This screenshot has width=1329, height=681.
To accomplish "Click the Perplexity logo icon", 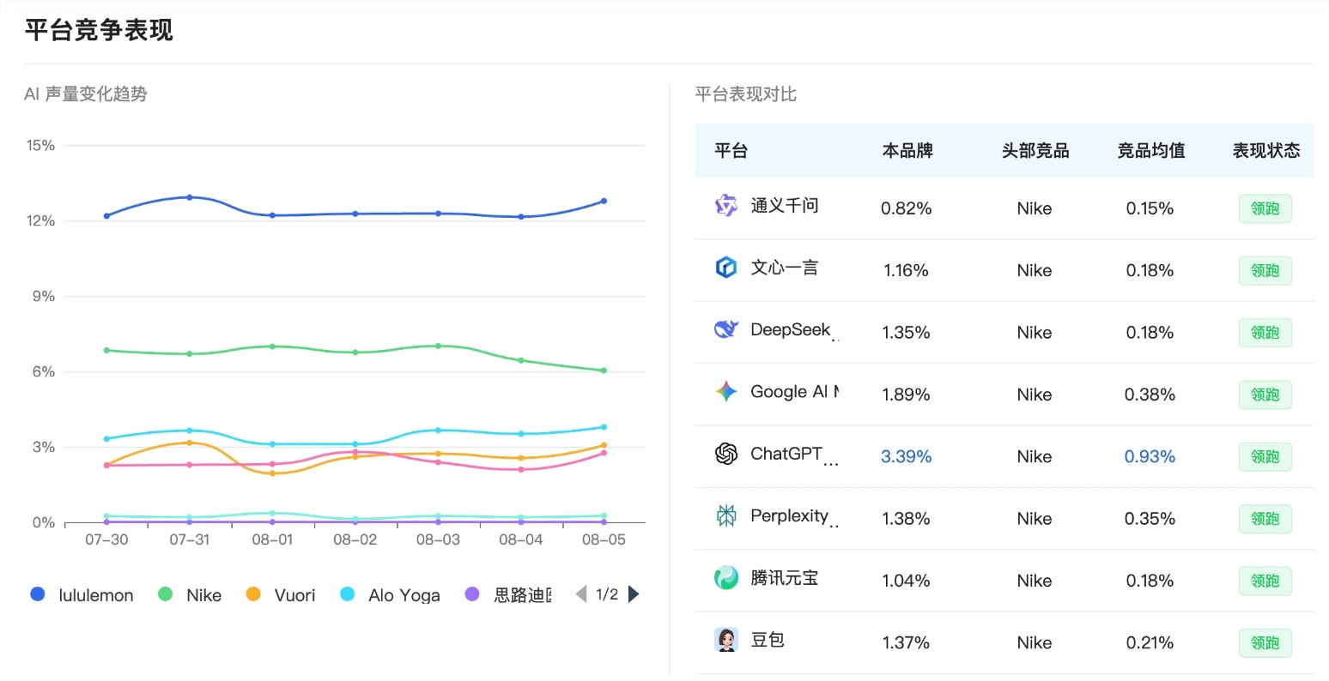I will tap(726, 515).
